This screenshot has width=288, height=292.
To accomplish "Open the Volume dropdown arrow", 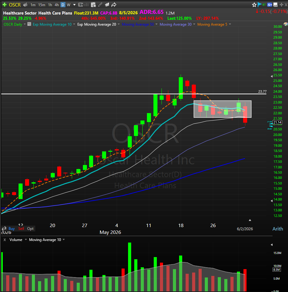I will [x=26, y=239].
